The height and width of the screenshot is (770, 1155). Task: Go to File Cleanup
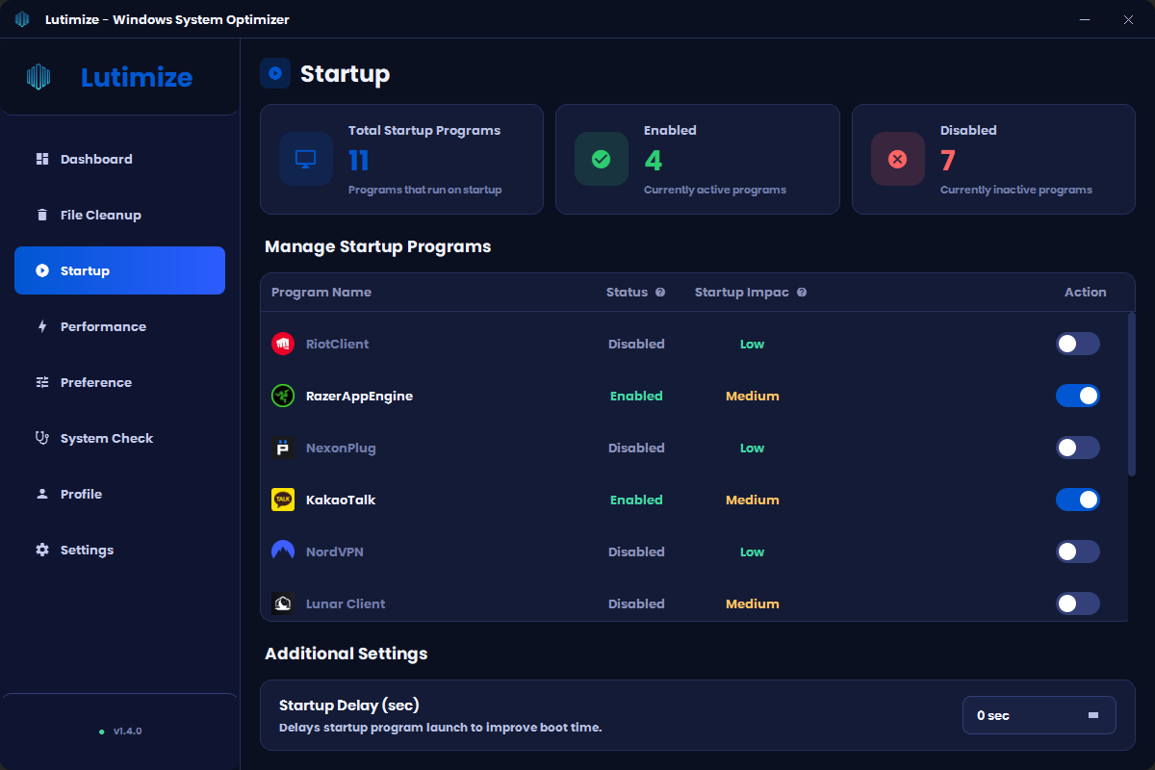pyautogui.click(x=119, y=215)
